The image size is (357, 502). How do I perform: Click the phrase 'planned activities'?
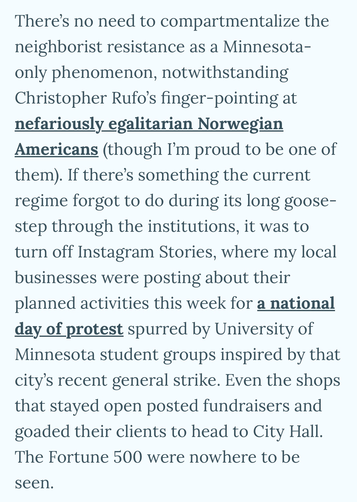82,304
